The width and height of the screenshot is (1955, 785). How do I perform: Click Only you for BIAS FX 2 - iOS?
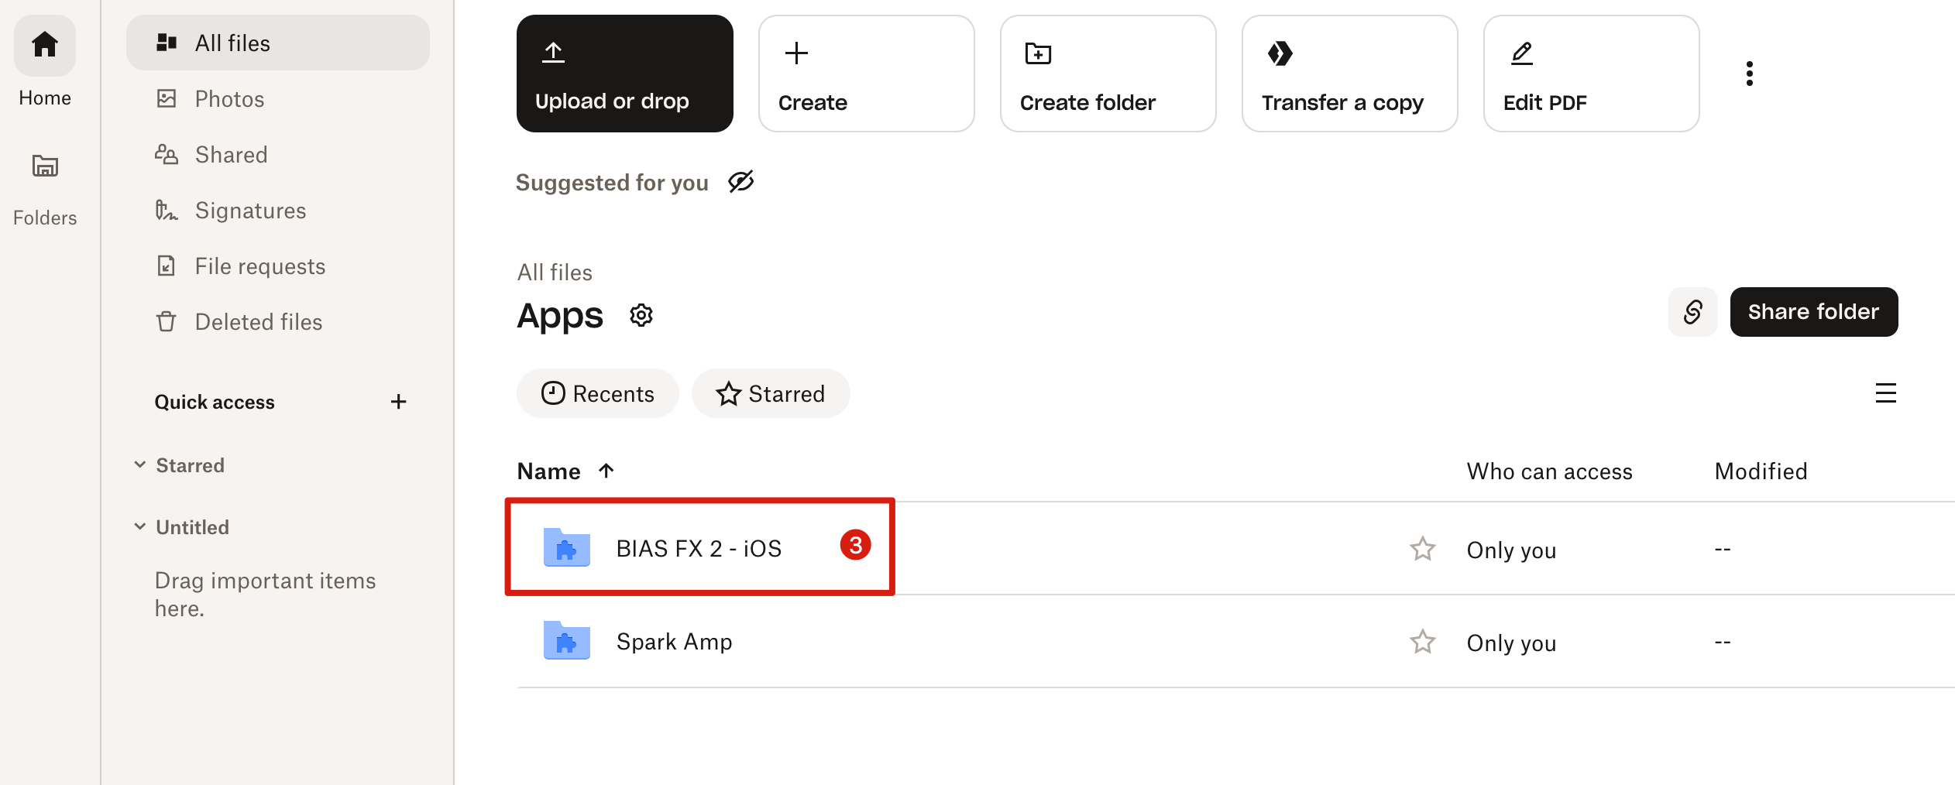[x=1512, y=550]
